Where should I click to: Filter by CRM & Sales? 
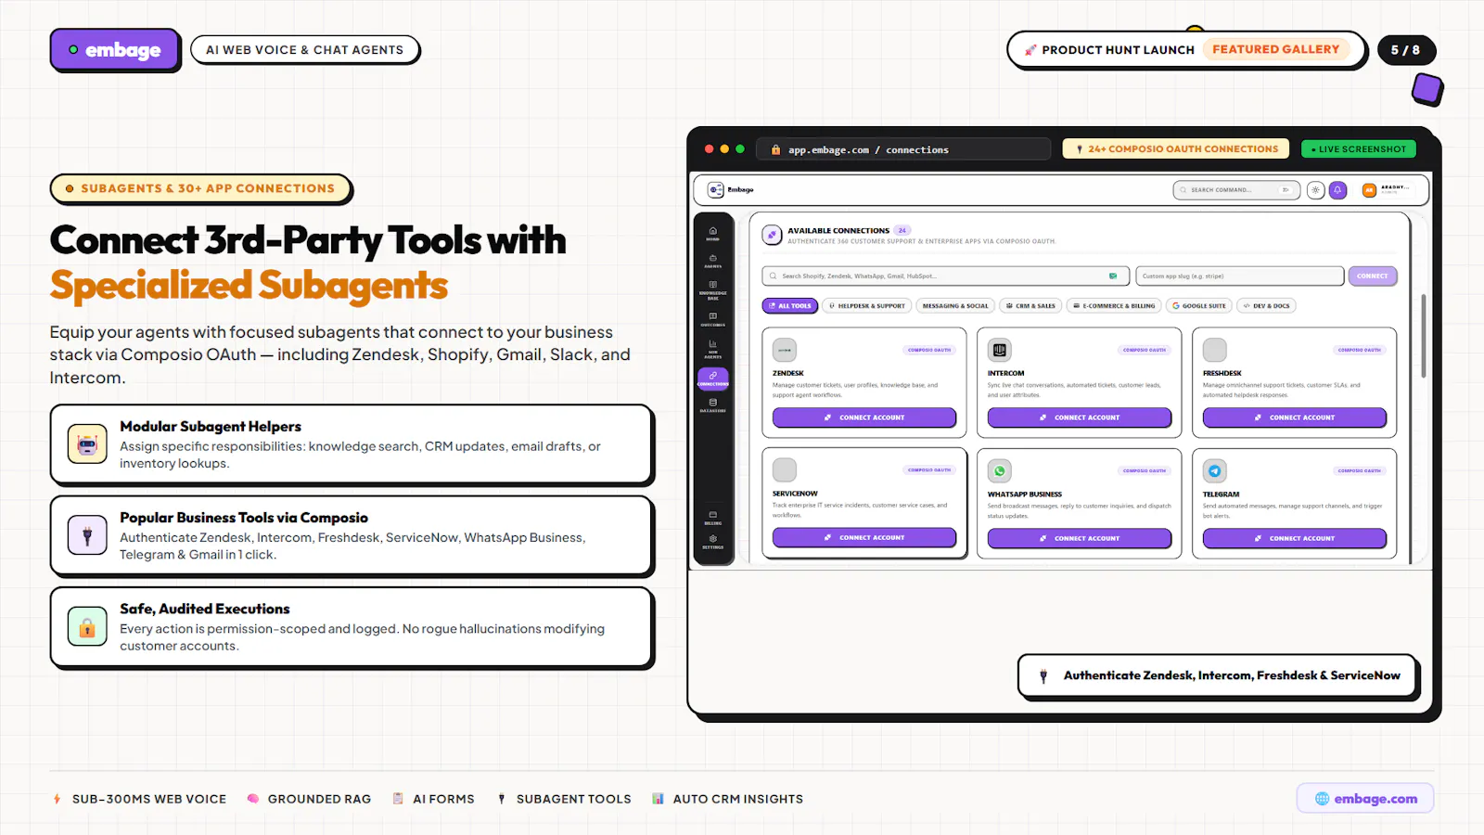(1030, 305)
